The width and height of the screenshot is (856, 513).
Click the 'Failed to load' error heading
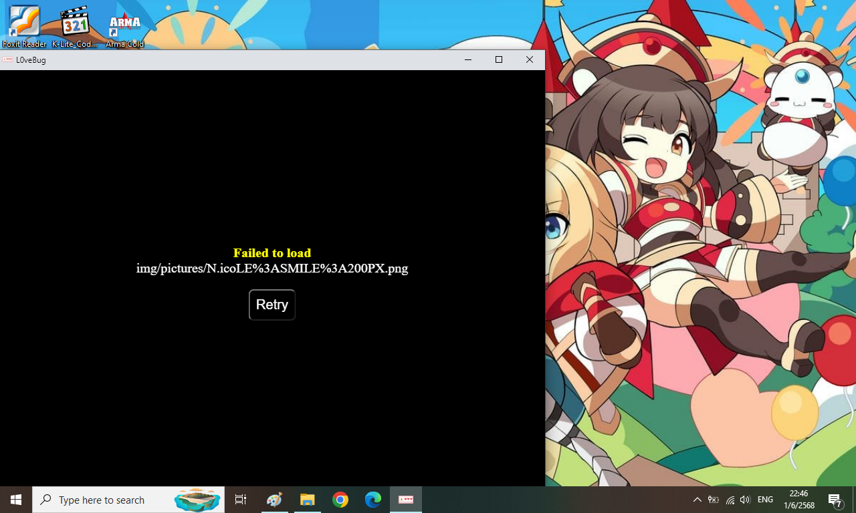click(272, 253)
